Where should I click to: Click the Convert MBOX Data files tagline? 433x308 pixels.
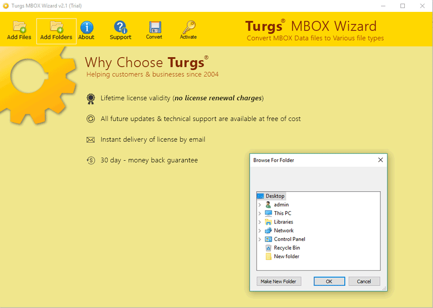[315, 38]
